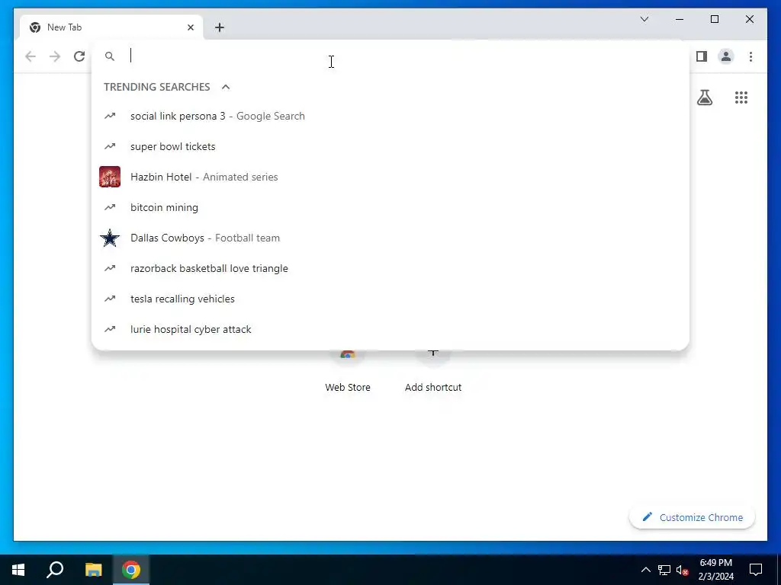Viewport: 781px width, 585px height.
Task: Select 'bitcoin mining' suggestion
Action: pyautogui.click(x=390, y=207)
